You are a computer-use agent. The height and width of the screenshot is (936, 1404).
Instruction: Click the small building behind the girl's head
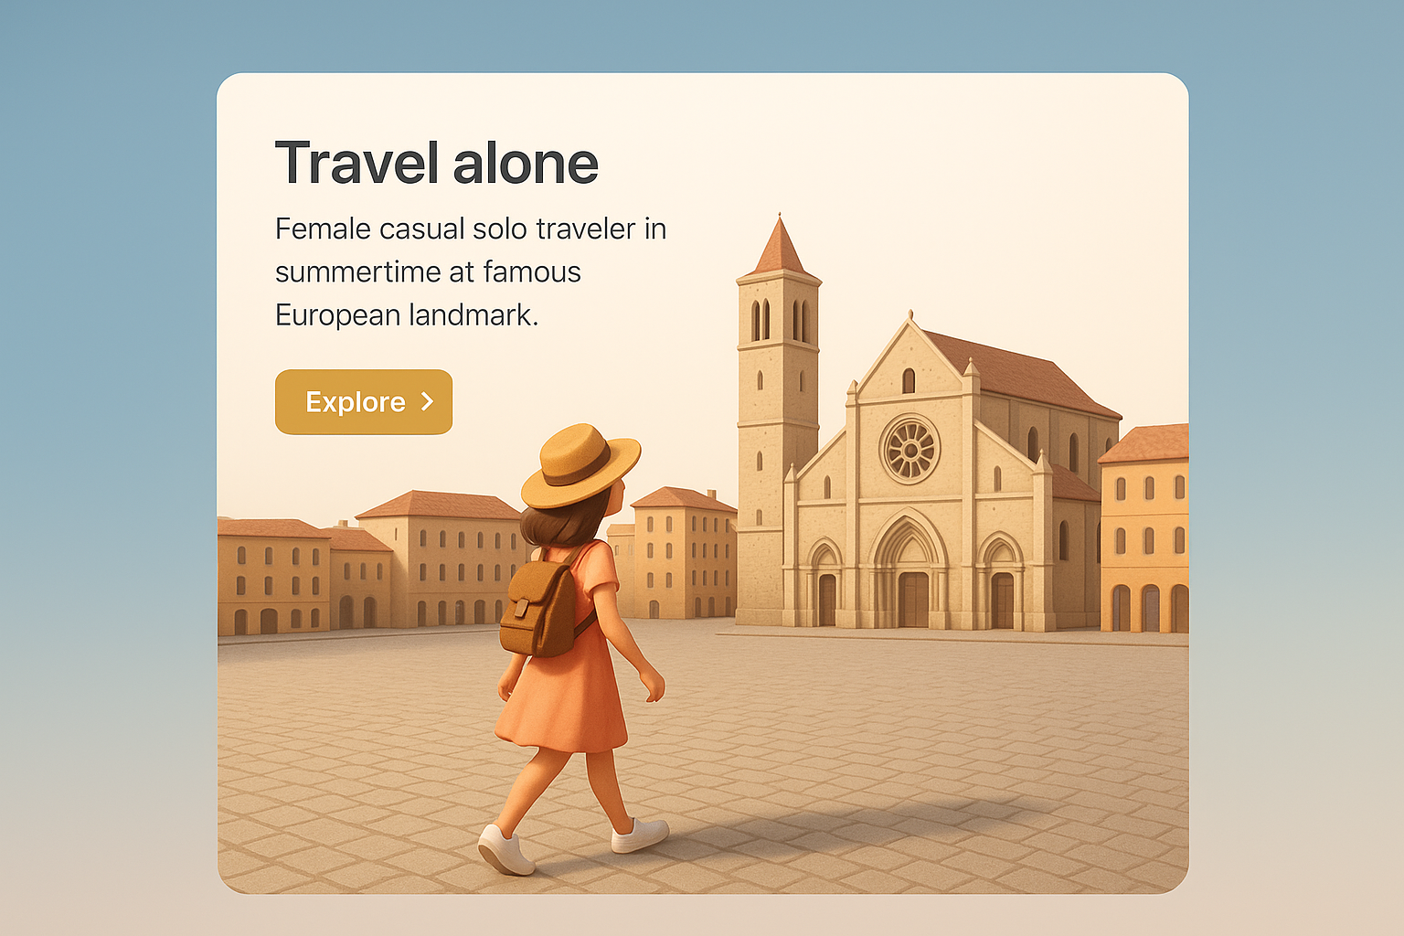tap(684, 552)
